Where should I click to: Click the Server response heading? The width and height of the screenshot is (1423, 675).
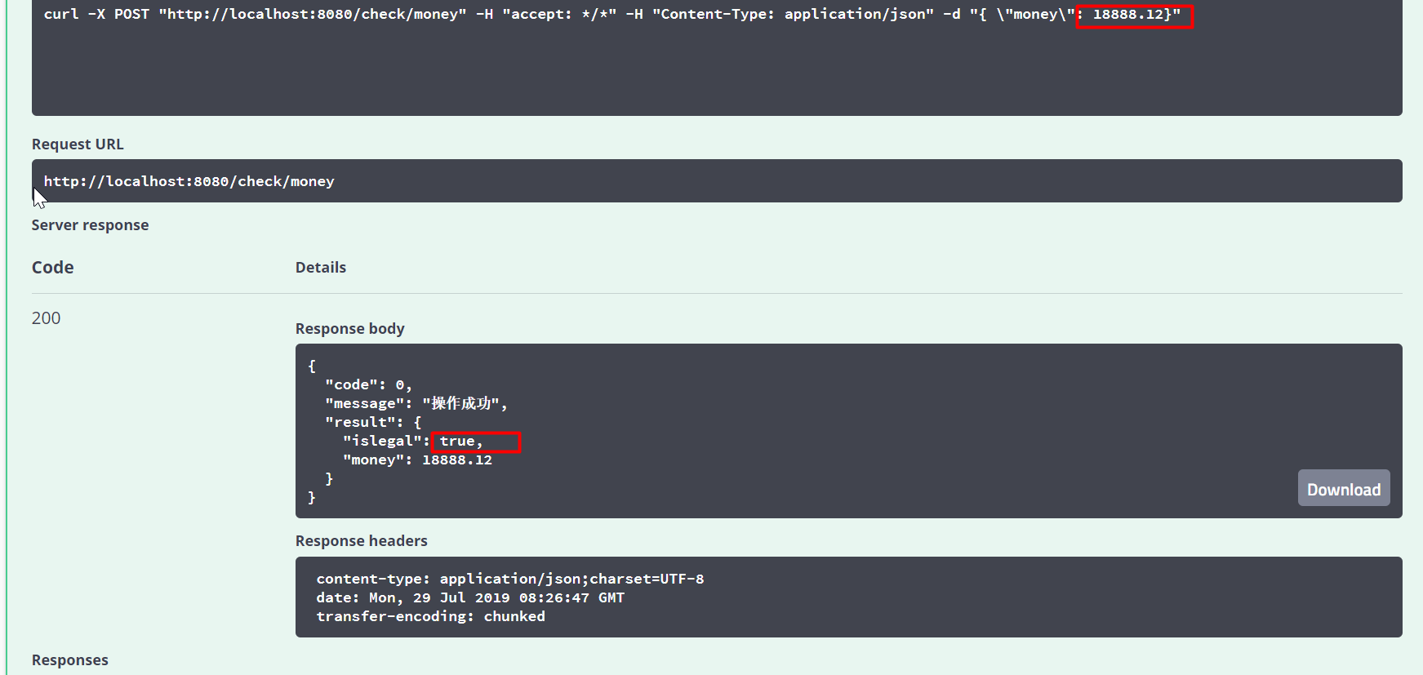[x=90, y=225]
